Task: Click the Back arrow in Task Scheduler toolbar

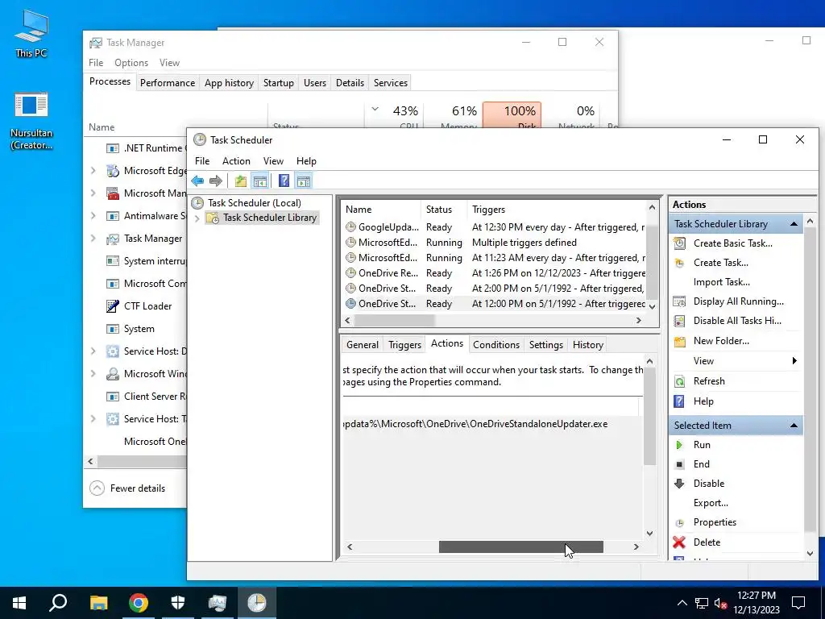Action: [x=198, y=181]
